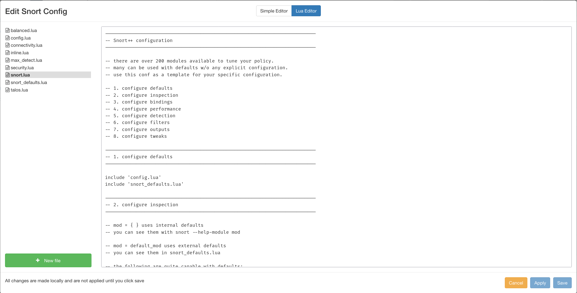
Task: Cancel the config edits
Action: 516,283
